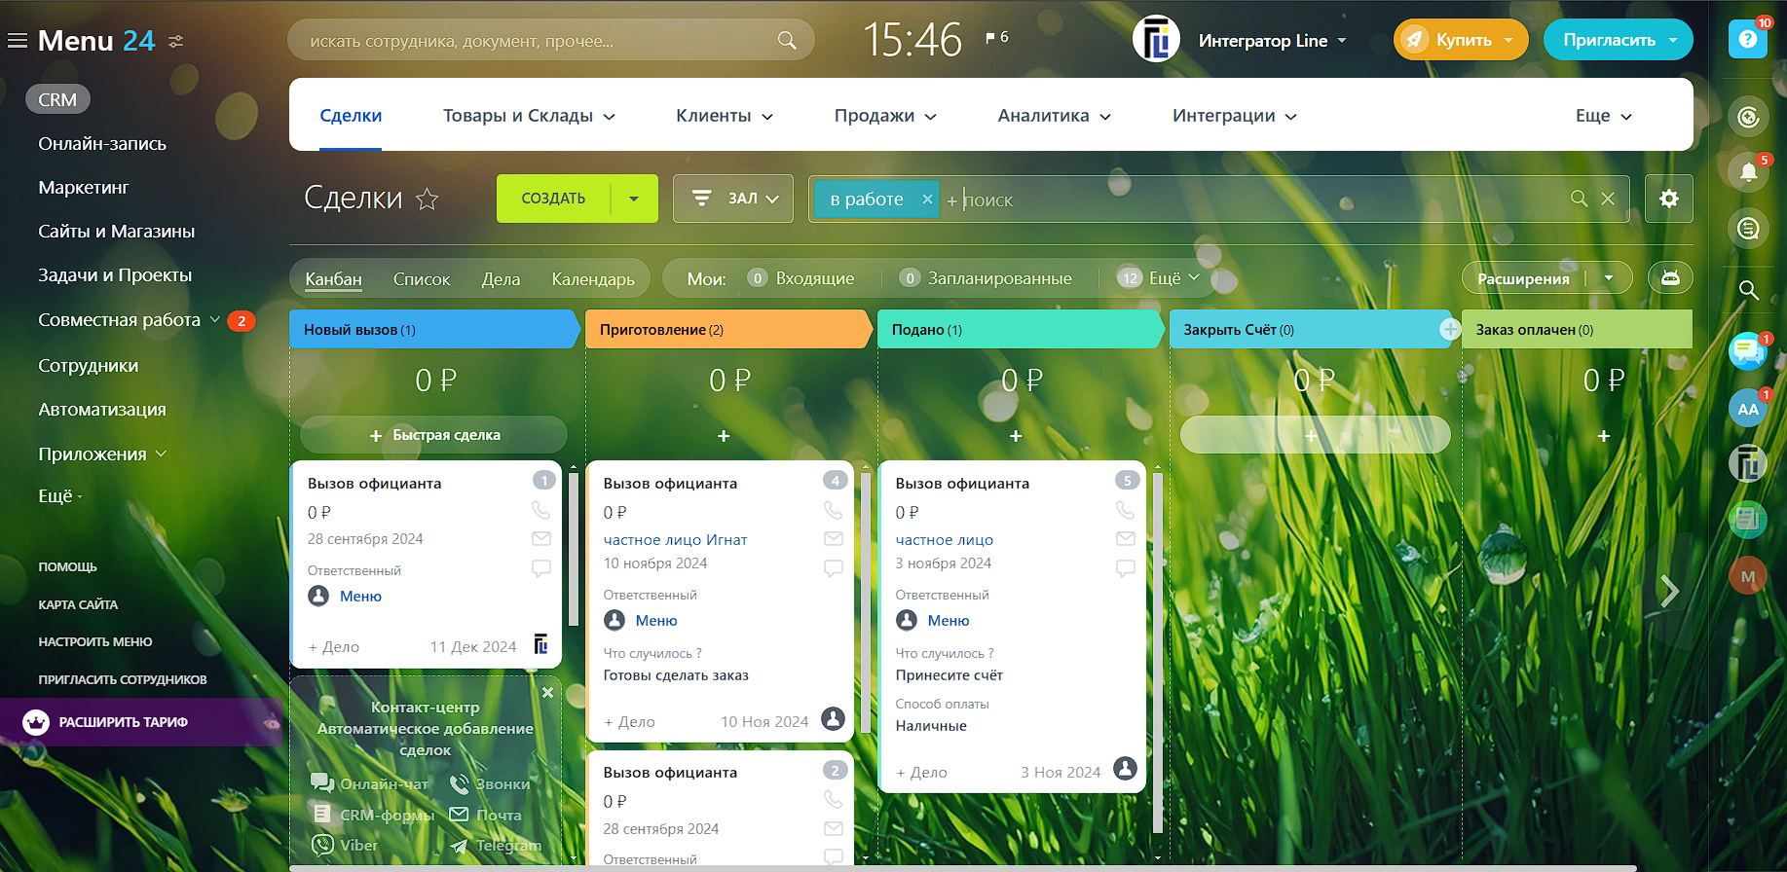Open the robots automation icon button
1787x872 pixels.
1670,278
